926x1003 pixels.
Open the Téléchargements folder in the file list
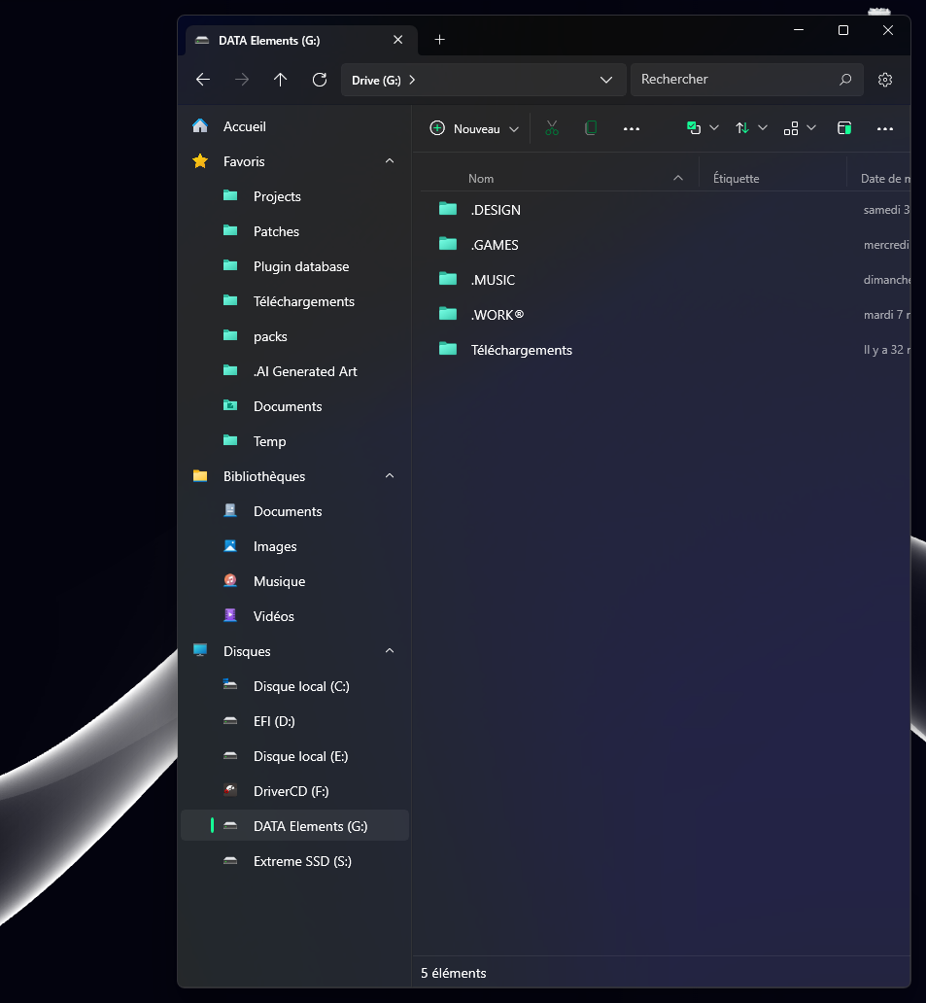pyautogui.click(x=522, y=349)
